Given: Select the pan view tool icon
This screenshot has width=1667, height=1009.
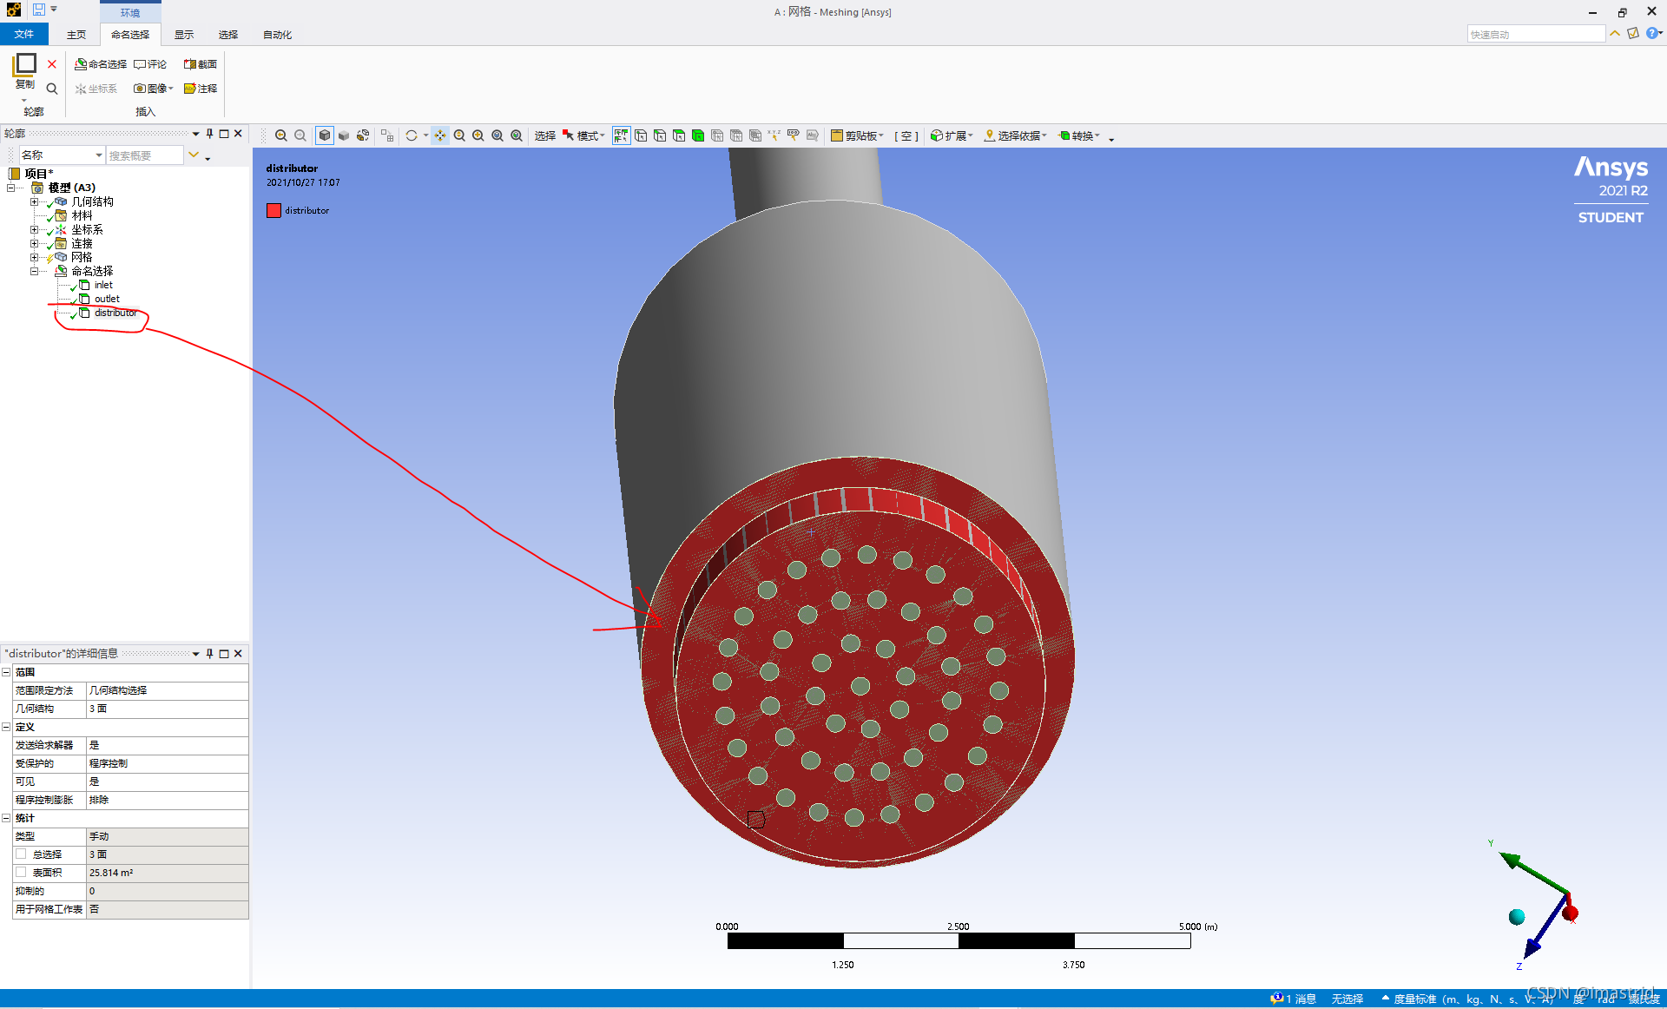Looking at the screenshot, I should click(x=440, y=135).
